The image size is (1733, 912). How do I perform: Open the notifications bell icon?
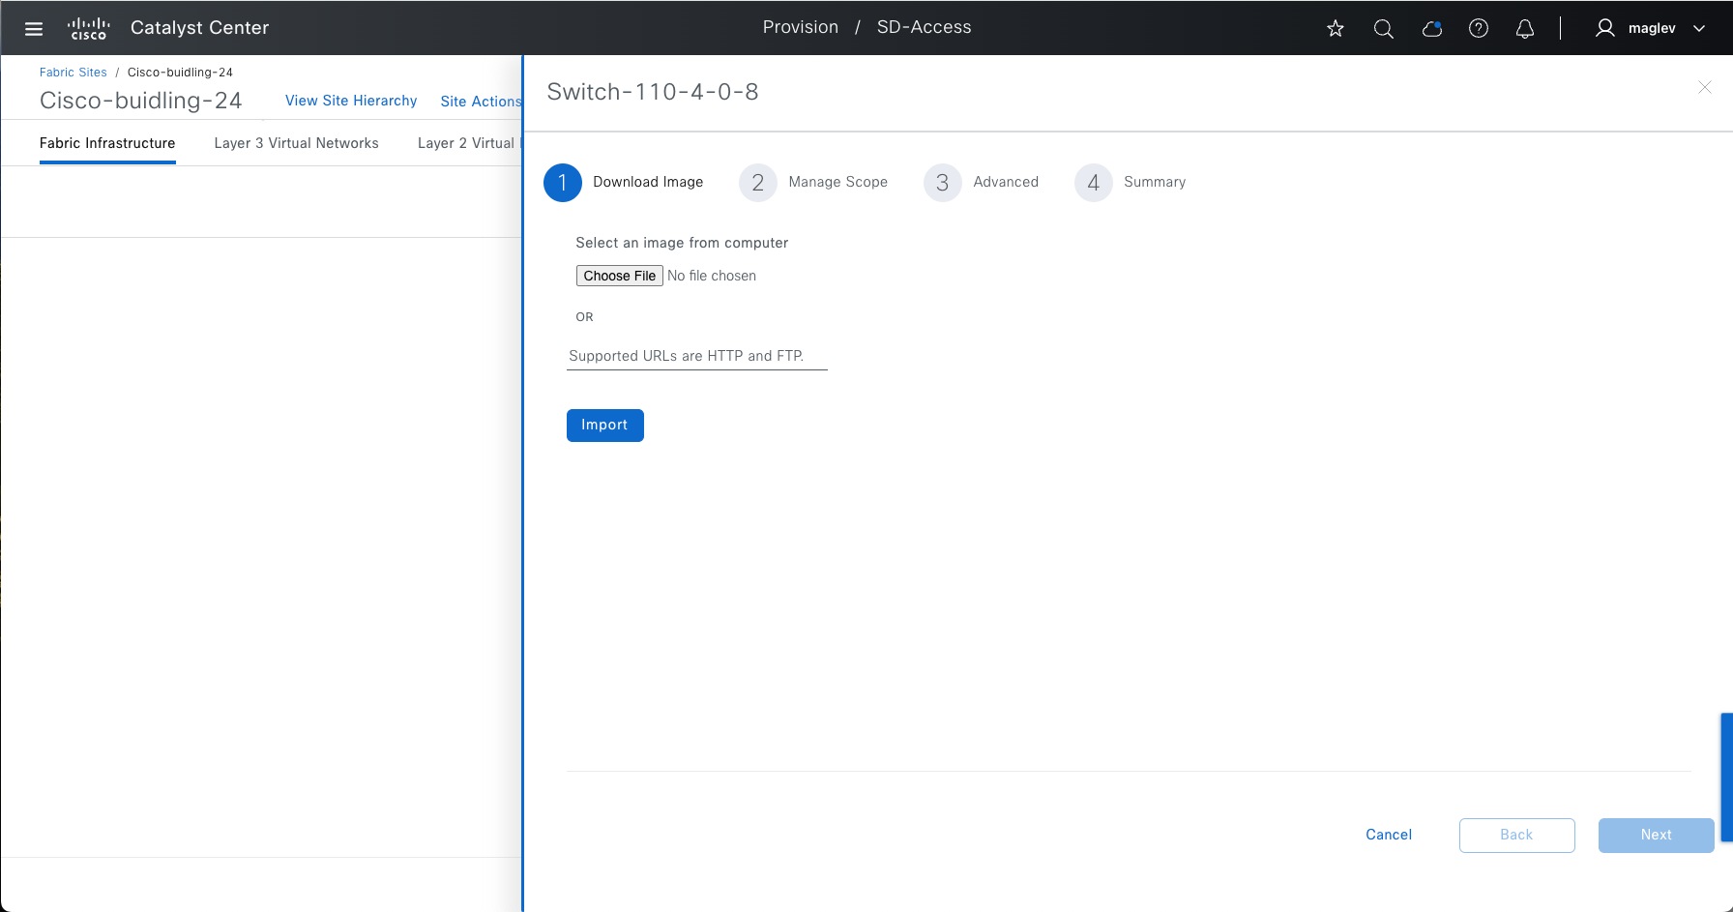(x=1525, y=28)
